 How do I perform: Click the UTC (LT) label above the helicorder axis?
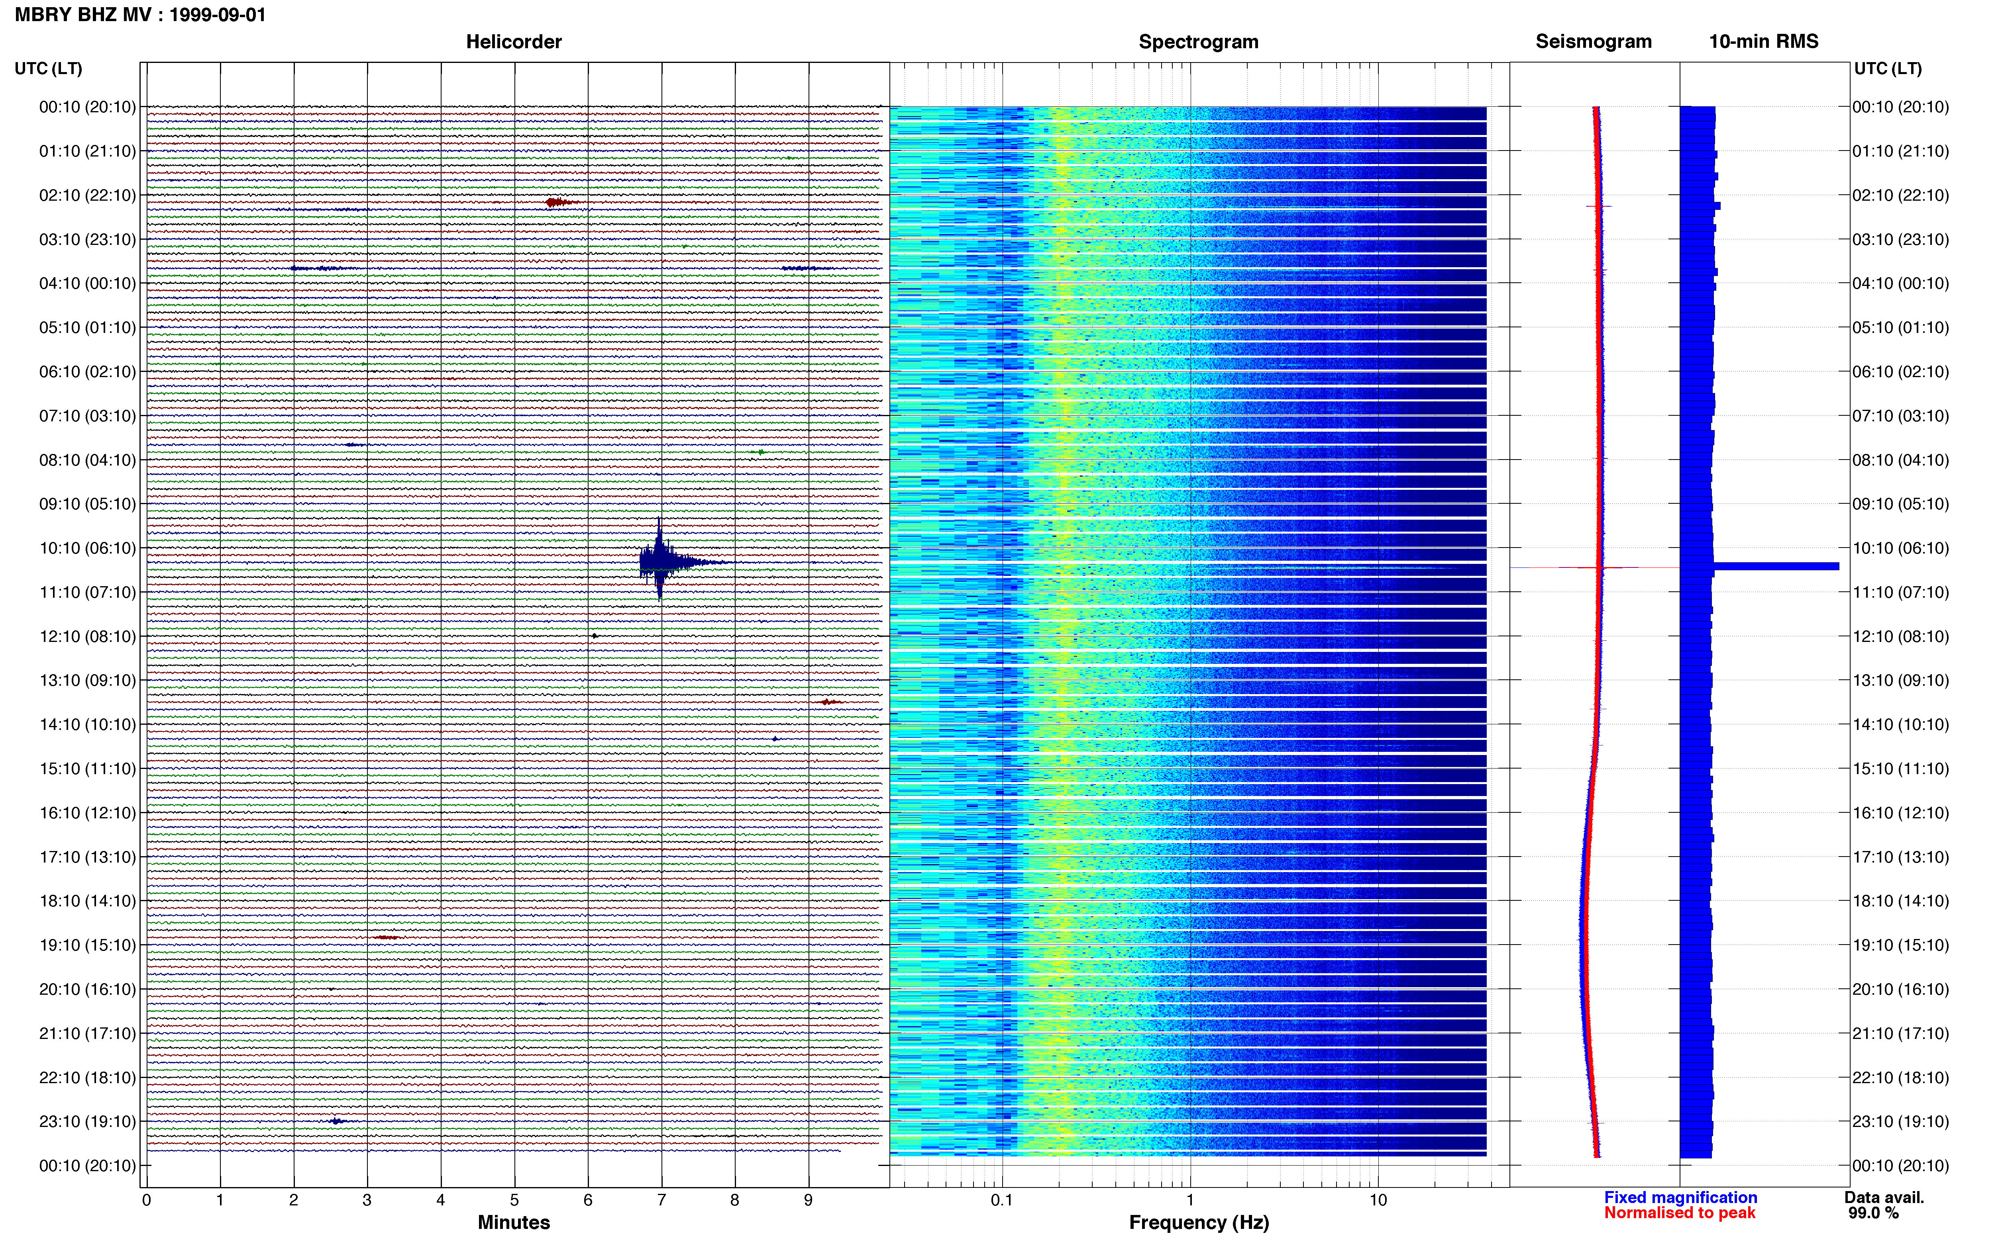[x=49, y=68]
